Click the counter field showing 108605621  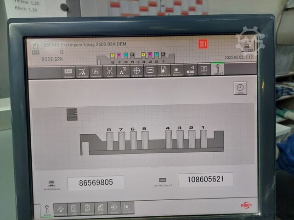click(x=205, y=180)
